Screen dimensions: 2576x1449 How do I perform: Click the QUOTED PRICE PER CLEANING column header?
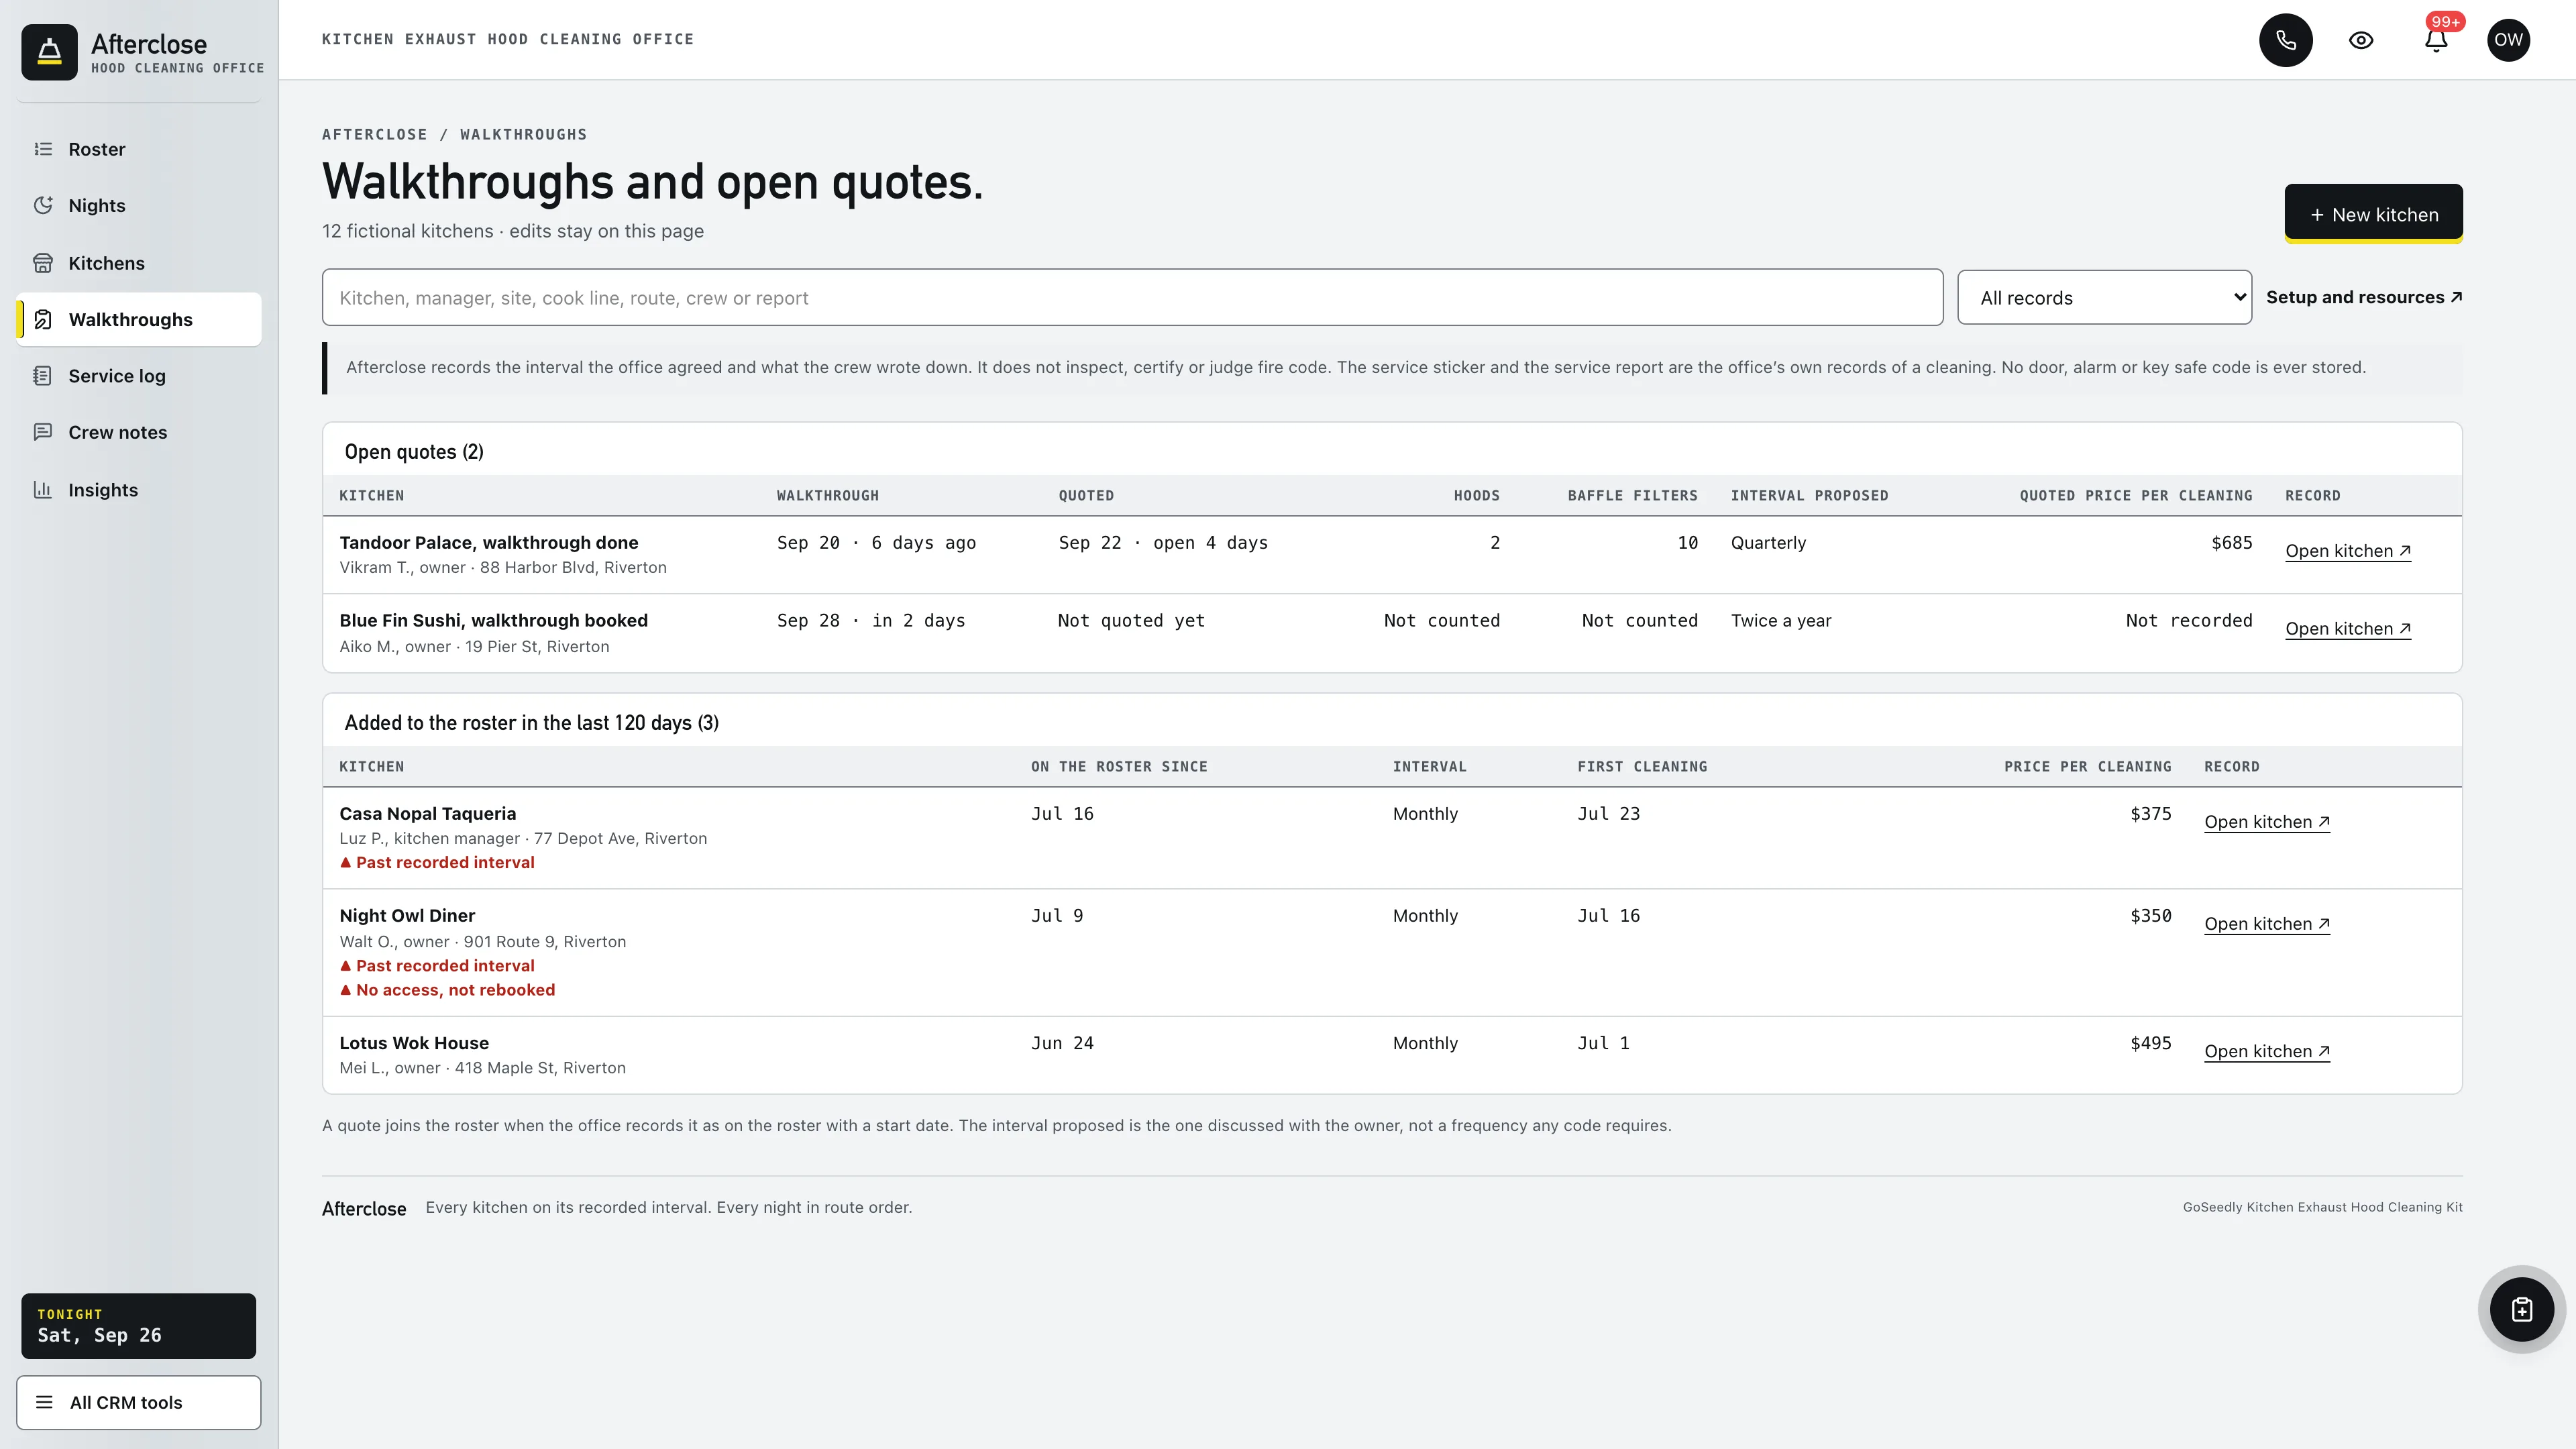(x=2136, y=495)
